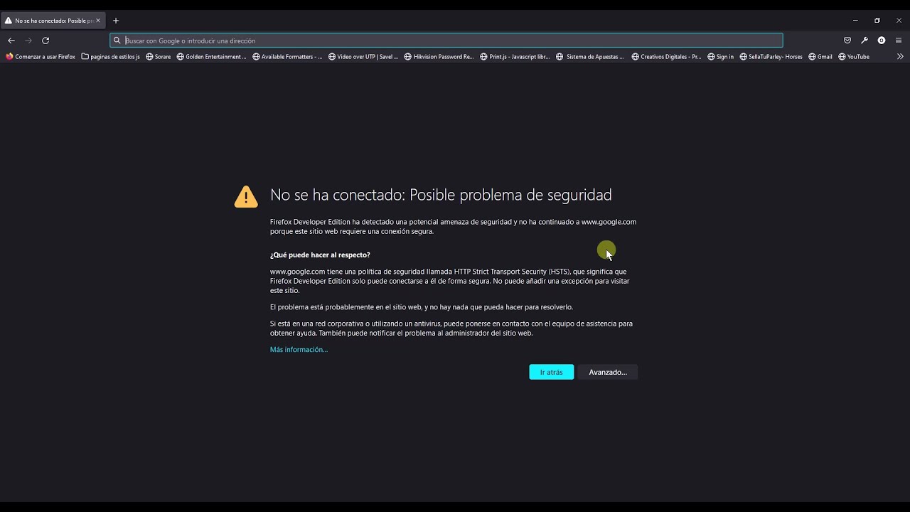The width and height of the screenshot is (910, 512).
Task: Open the Firefox hamburger menu
Action: [899, 41]
